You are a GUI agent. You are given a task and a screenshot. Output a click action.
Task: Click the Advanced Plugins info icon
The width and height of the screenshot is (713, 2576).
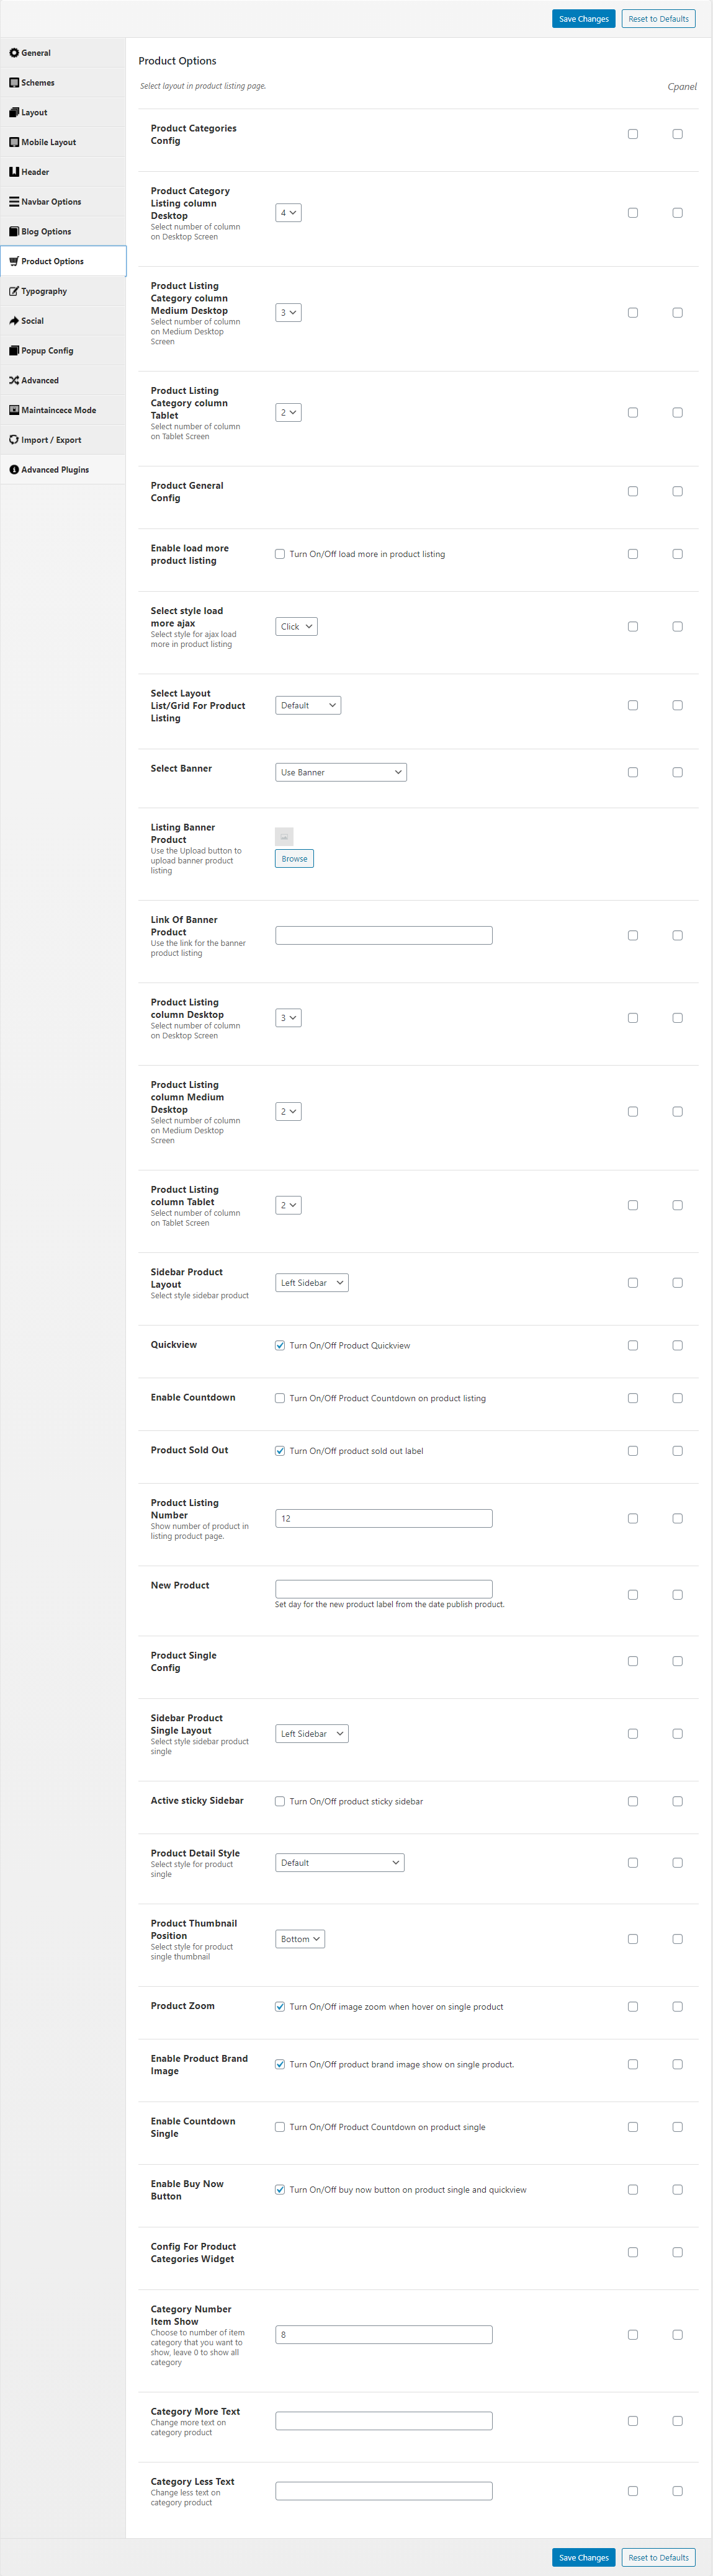14,470
